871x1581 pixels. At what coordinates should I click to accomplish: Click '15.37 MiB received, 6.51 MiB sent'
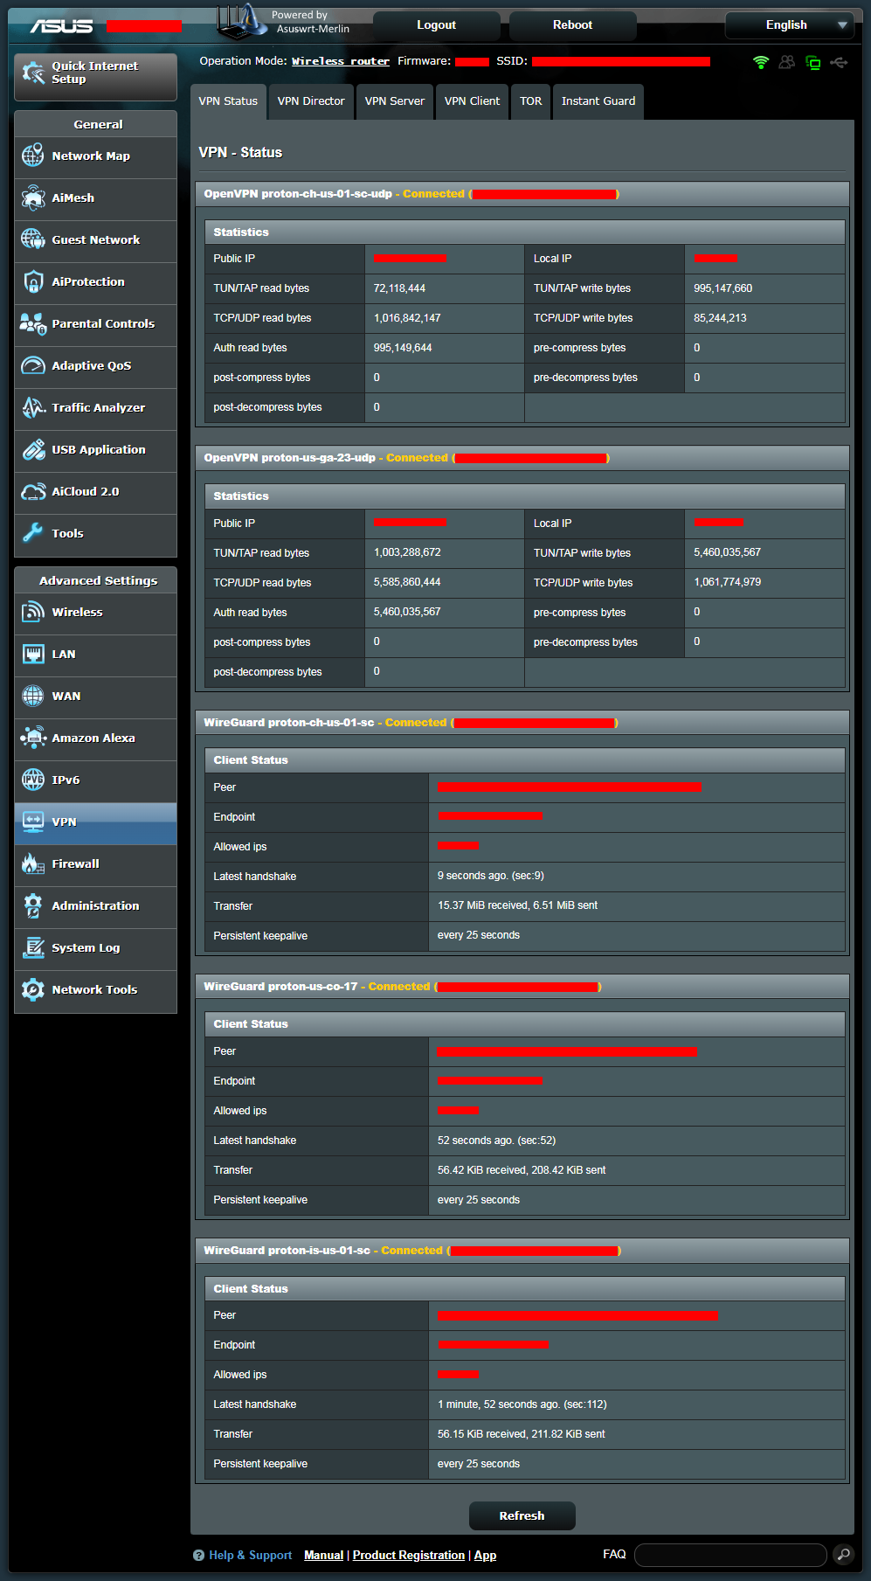pyautogui.click(x=517, y=905)
